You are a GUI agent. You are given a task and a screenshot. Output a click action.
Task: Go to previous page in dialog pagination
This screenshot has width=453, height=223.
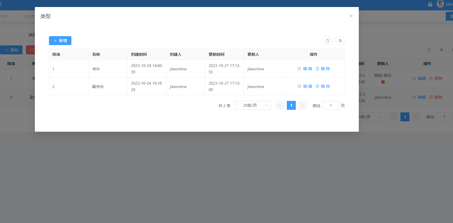point(280,105)
